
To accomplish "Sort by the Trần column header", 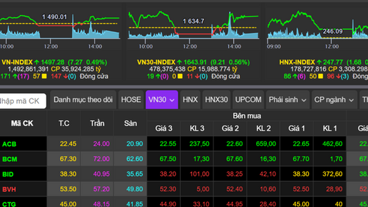I will [x=97, y=123].
